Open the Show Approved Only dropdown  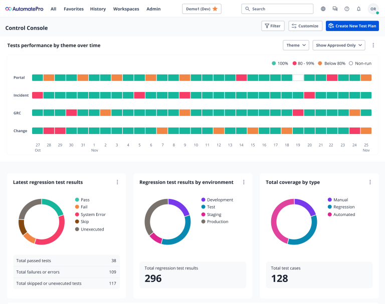point(339,45)
